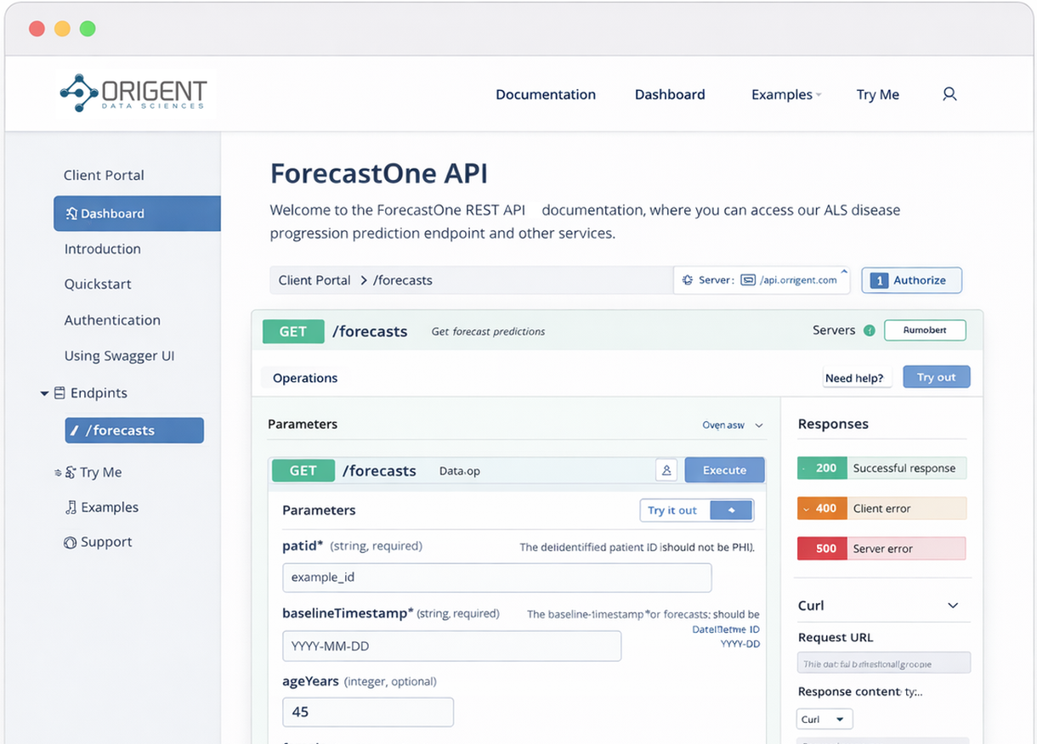This screenshot has width=1037, height=744.
Task: Click the Try Me icon in the sidebar
Action: point(70,472)
